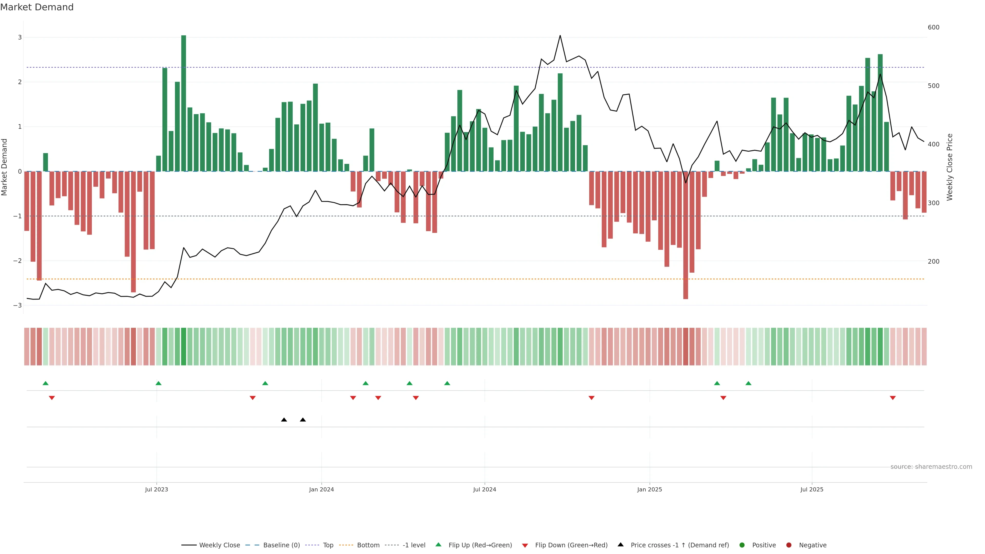Click the second black price-cross triangle marker
985x554 pixels.
[303, 420]
